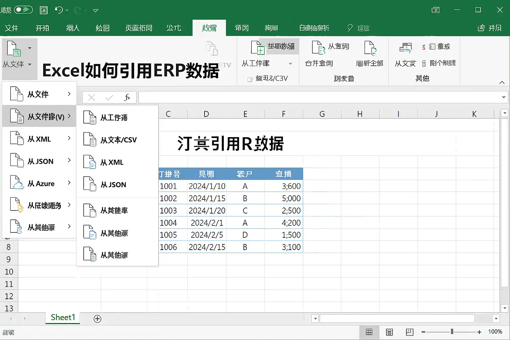
Task: Click the zoom in plus button
Action: pos(479,332)
